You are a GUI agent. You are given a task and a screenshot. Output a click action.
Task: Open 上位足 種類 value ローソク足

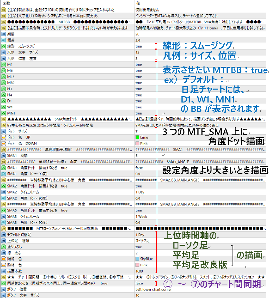(x=142, y=241)
